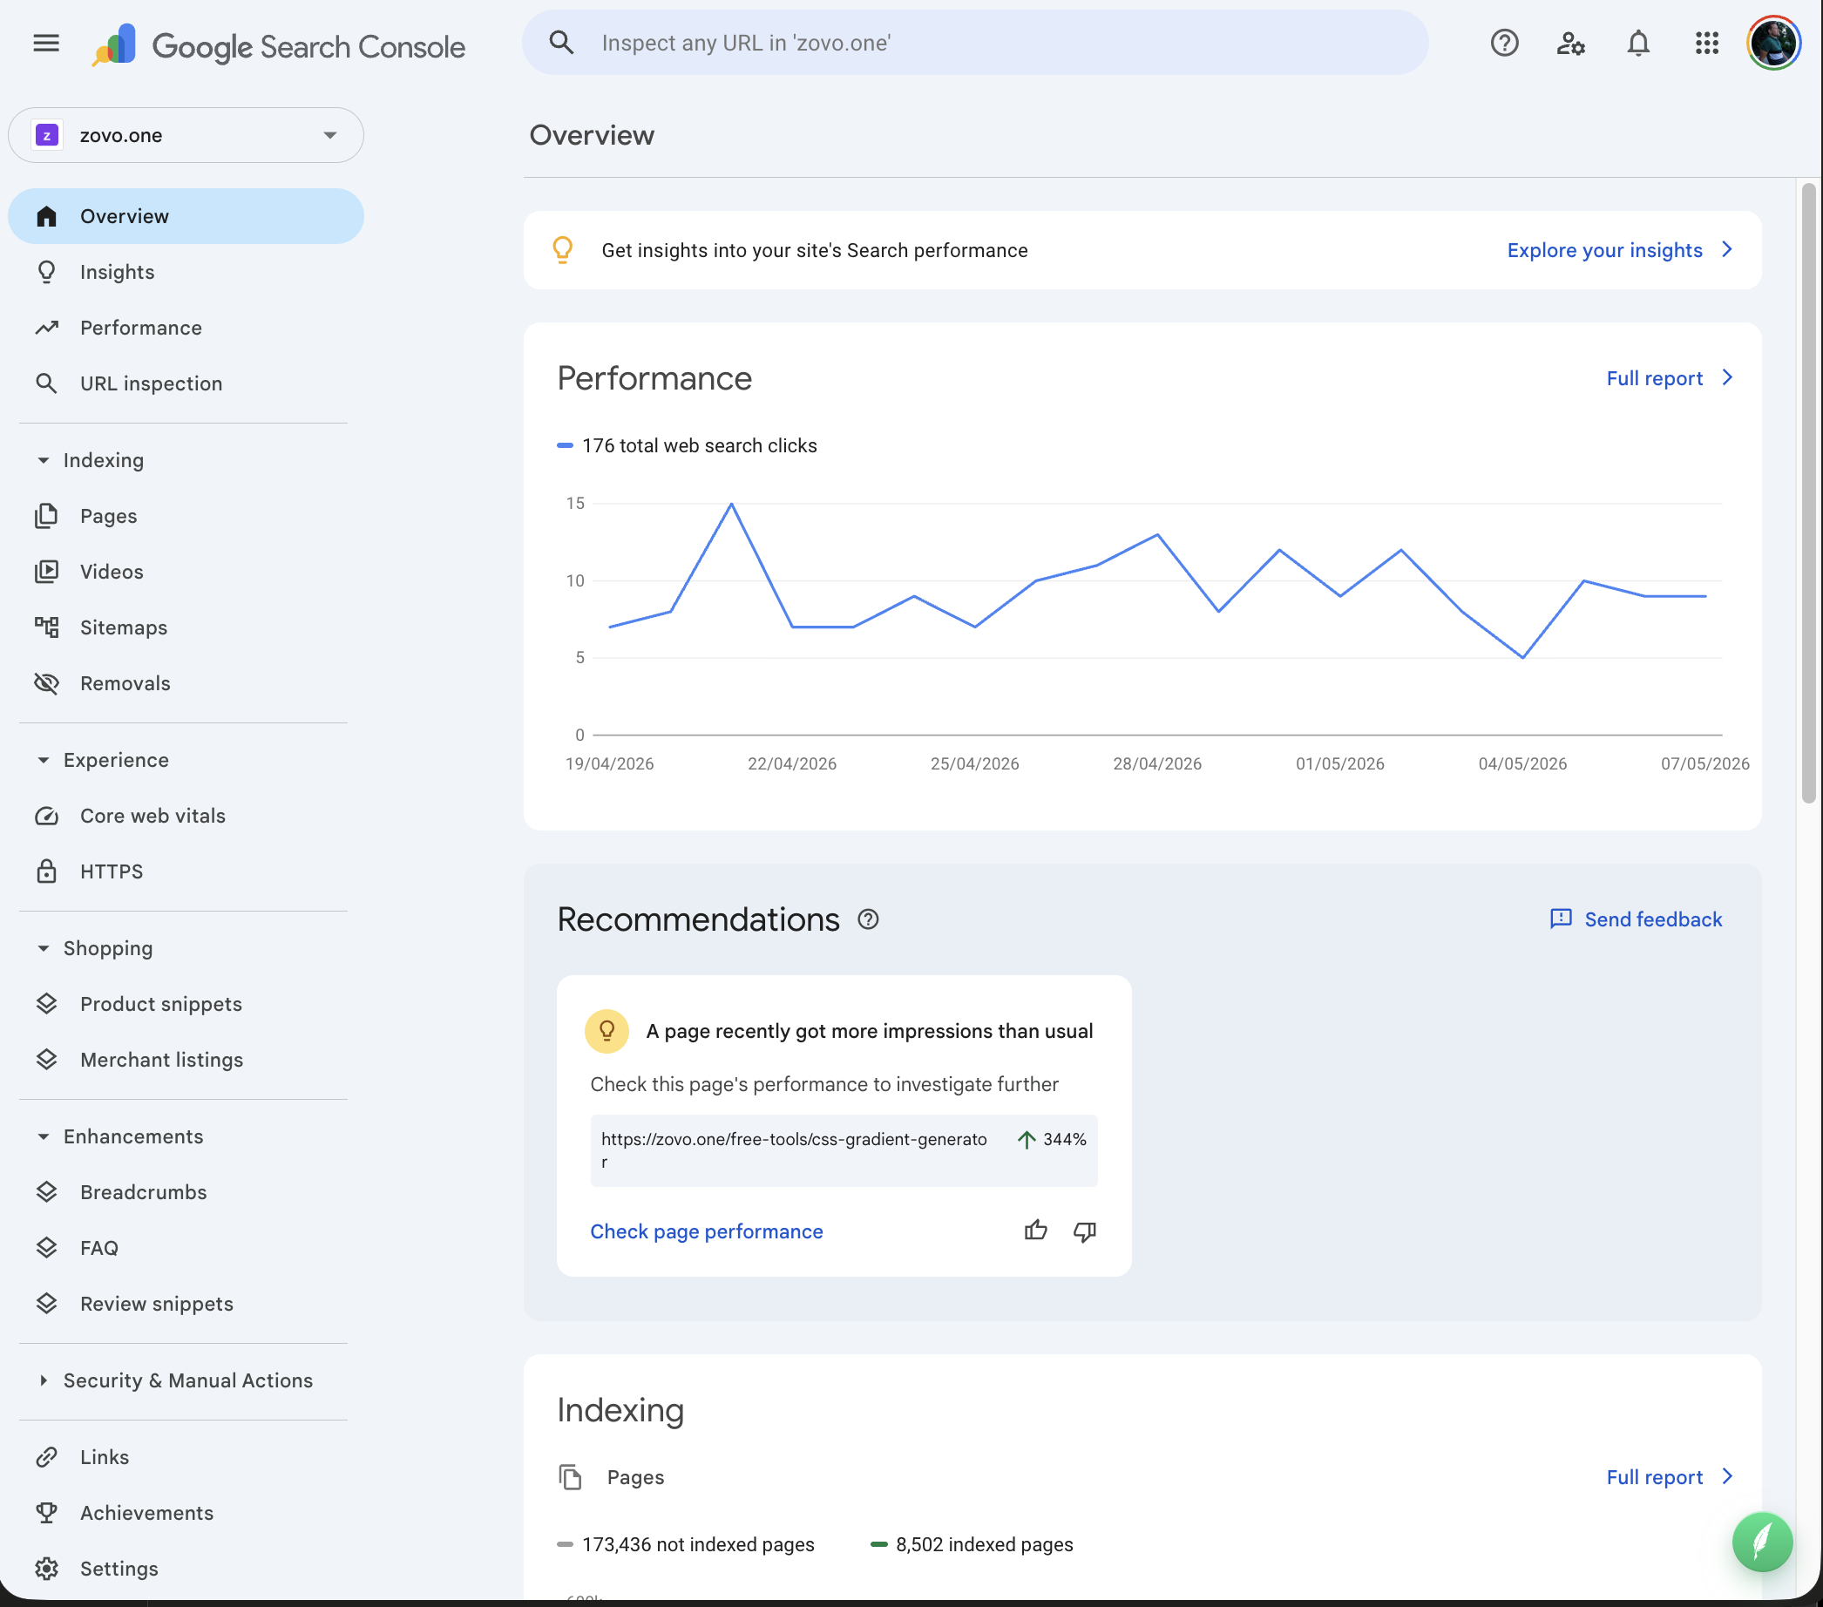Image resolution: width=1823 pixels, height=1607 pixels.
Task: Open URL inspection in sidebar
Action: coord(186,383)
